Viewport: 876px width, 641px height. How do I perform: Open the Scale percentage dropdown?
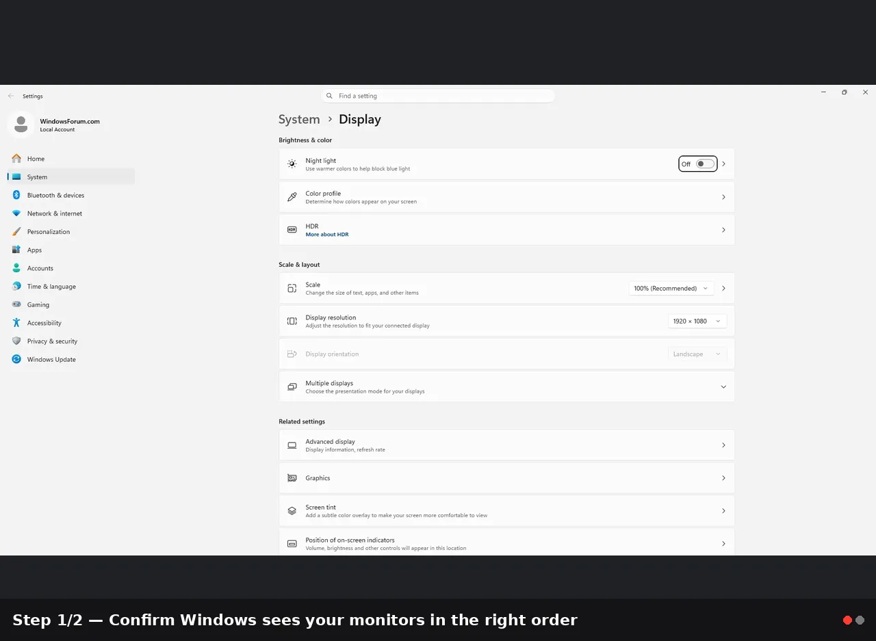pos(671,289)
